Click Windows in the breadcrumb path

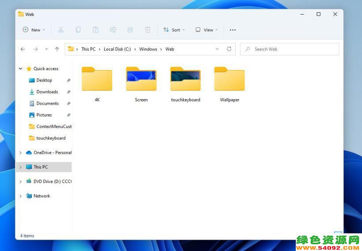pyautogui.click(x=148, y=49)
